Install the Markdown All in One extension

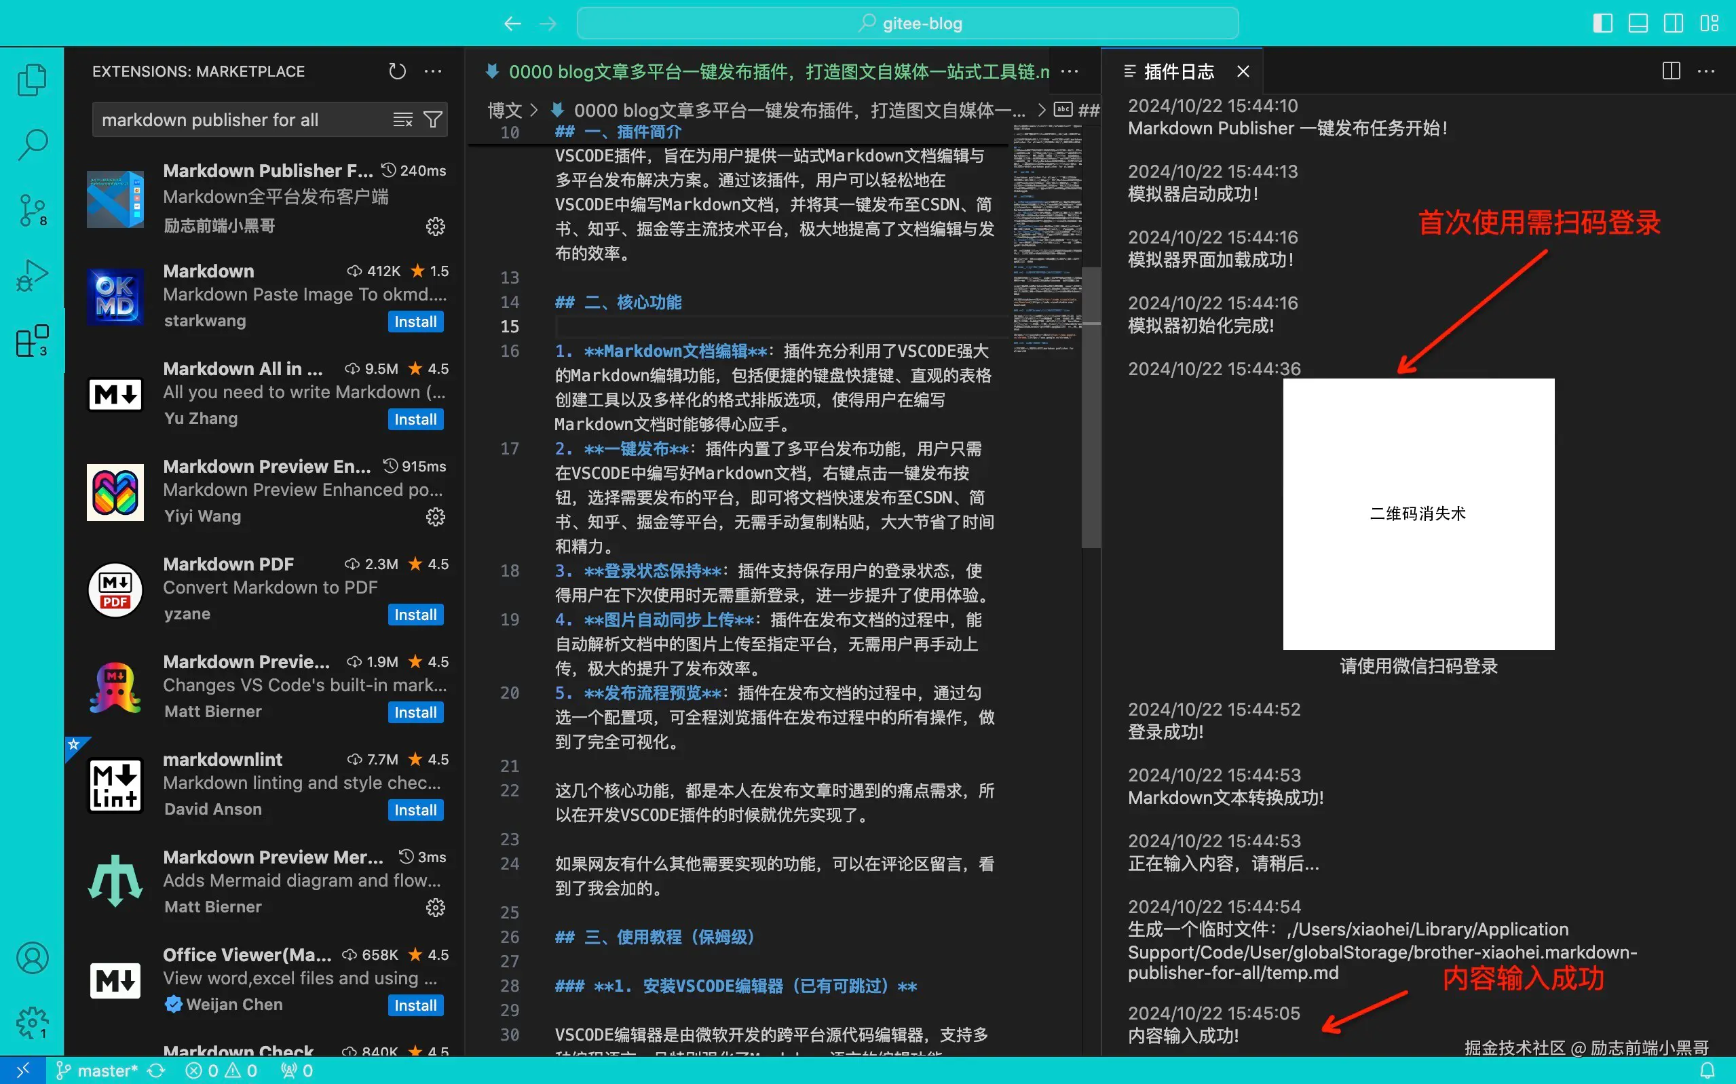click(415, 419)
